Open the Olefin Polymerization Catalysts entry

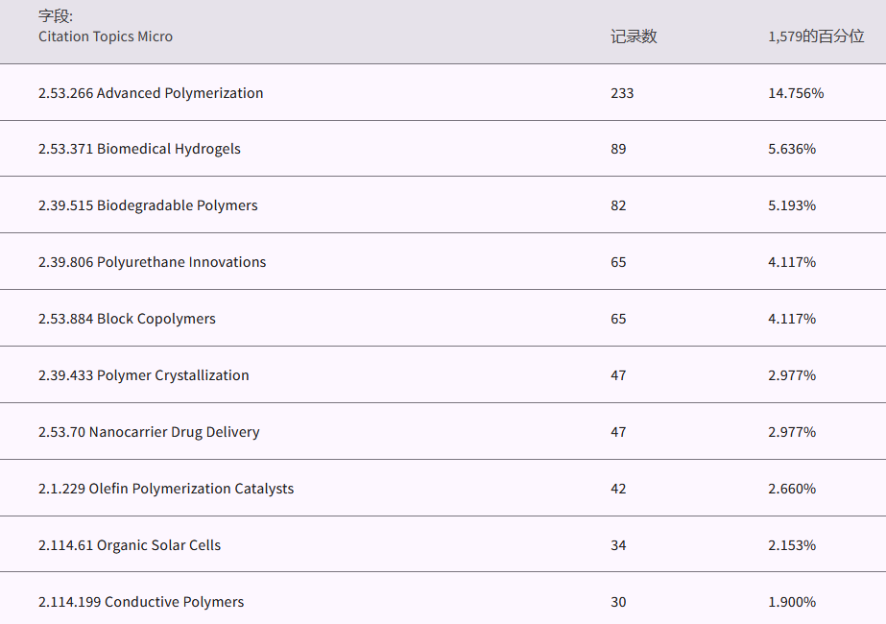pyautogui.click(x=166, y=489)
